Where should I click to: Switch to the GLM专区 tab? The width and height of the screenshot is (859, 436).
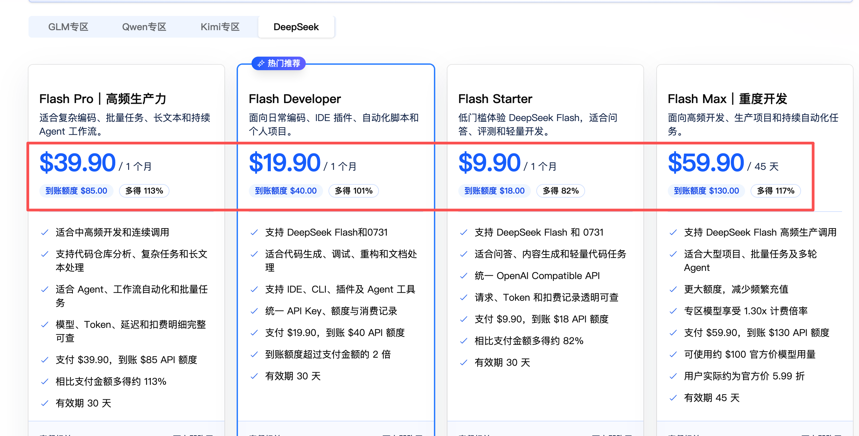[x=68, y=27]
